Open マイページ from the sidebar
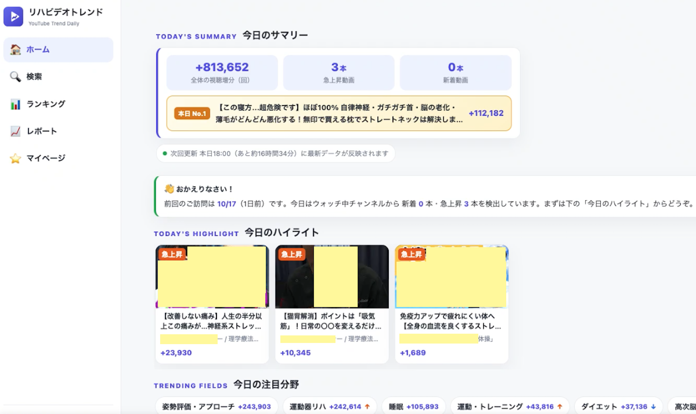 point(58,158)
